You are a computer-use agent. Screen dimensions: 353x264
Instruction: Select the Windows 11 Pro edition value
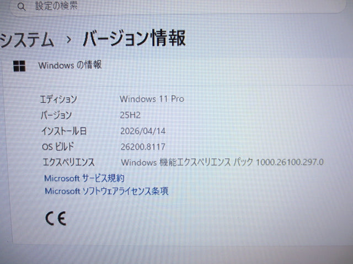152,99
